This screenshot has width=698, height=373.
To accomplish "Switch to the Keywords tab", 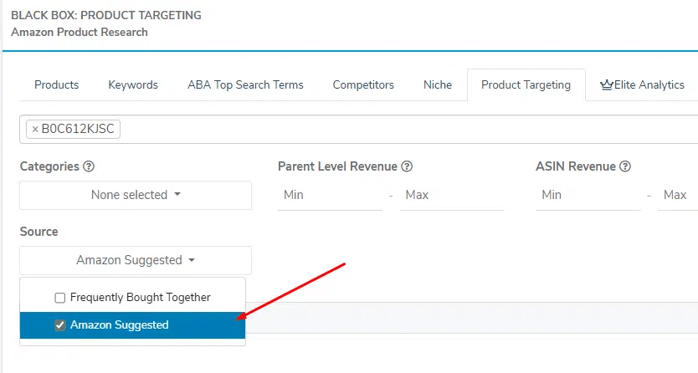I will [x=133, y=84].
